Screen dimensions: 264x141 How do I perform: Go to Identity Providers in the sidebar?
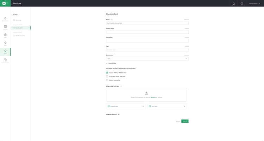tap(5, 60)
